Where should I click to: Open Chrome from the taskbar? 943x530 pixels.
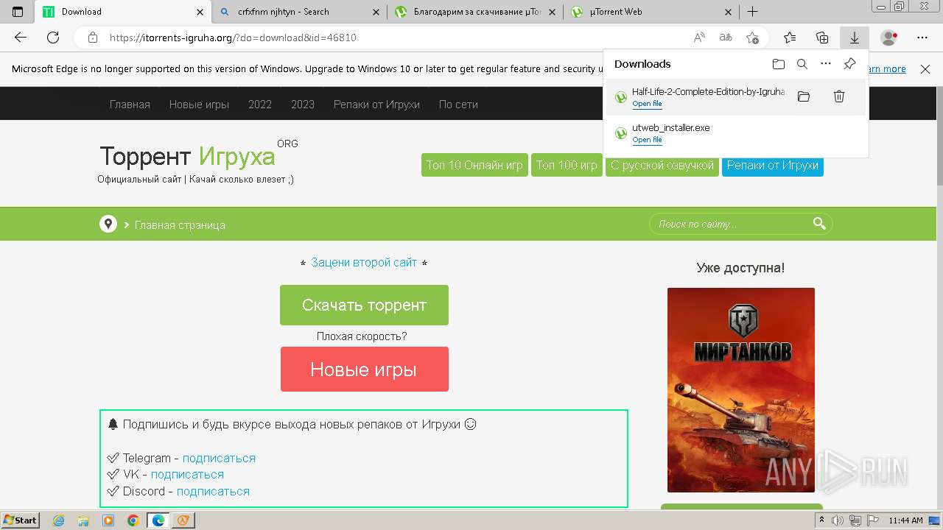pyautogui.click(x=133, y=520)
